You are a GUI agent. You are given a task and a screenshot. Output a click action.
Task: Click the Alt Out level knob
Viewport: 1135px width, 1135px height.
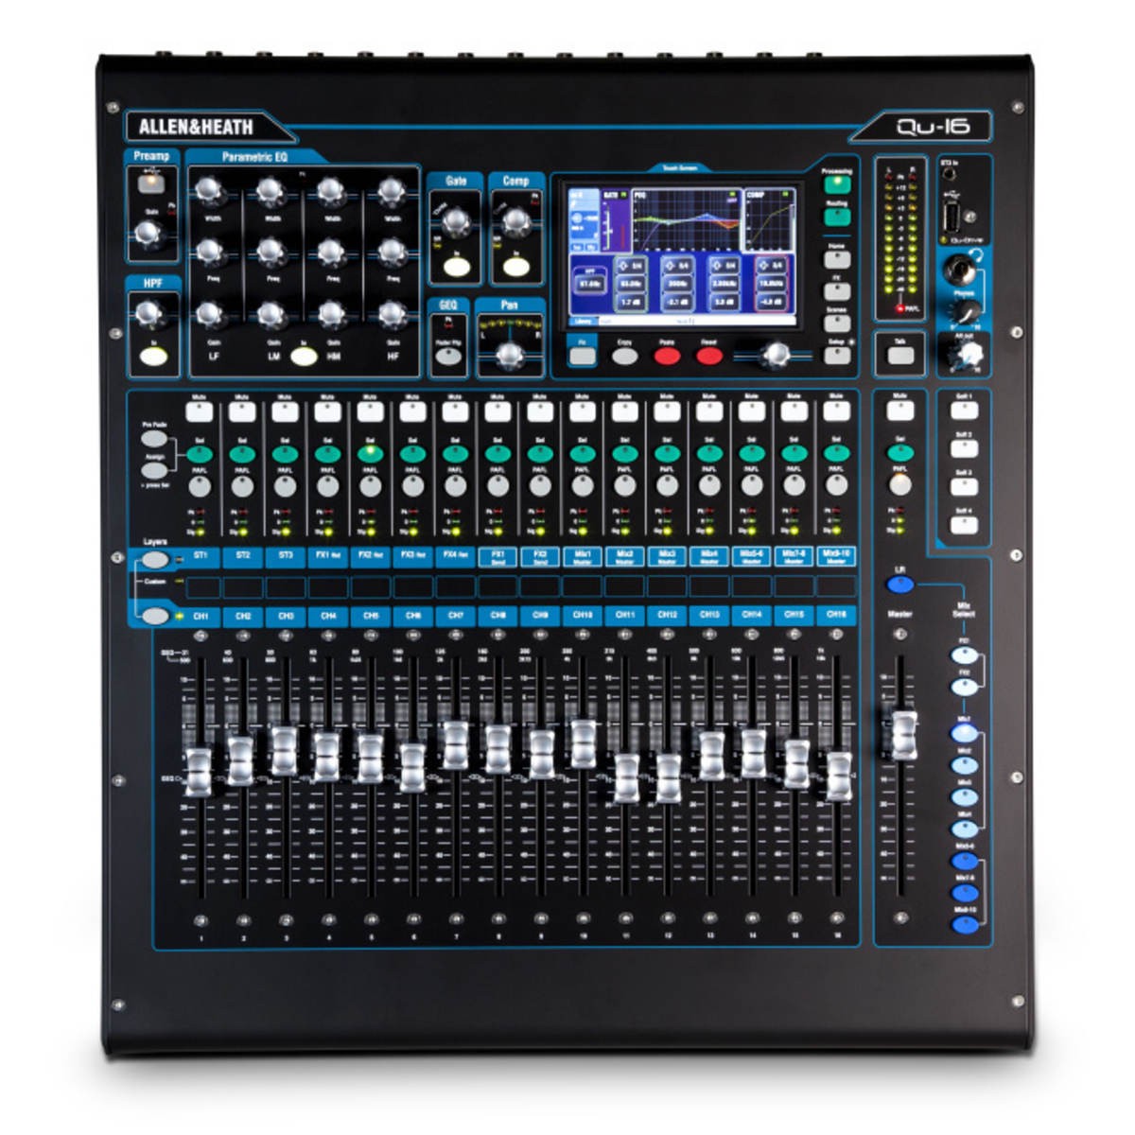pyautogui.click(x=966, y=355)
